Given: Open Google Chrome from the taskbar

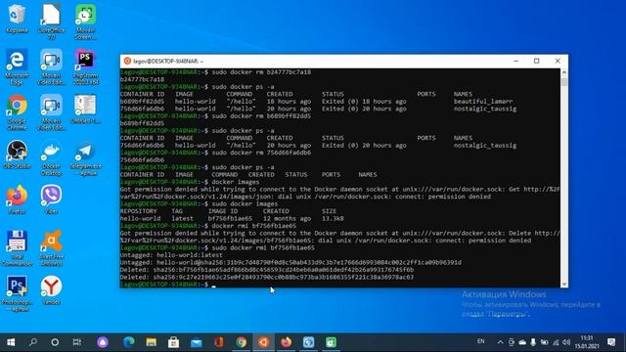Looking at the screenshot, I should [242, 342].
